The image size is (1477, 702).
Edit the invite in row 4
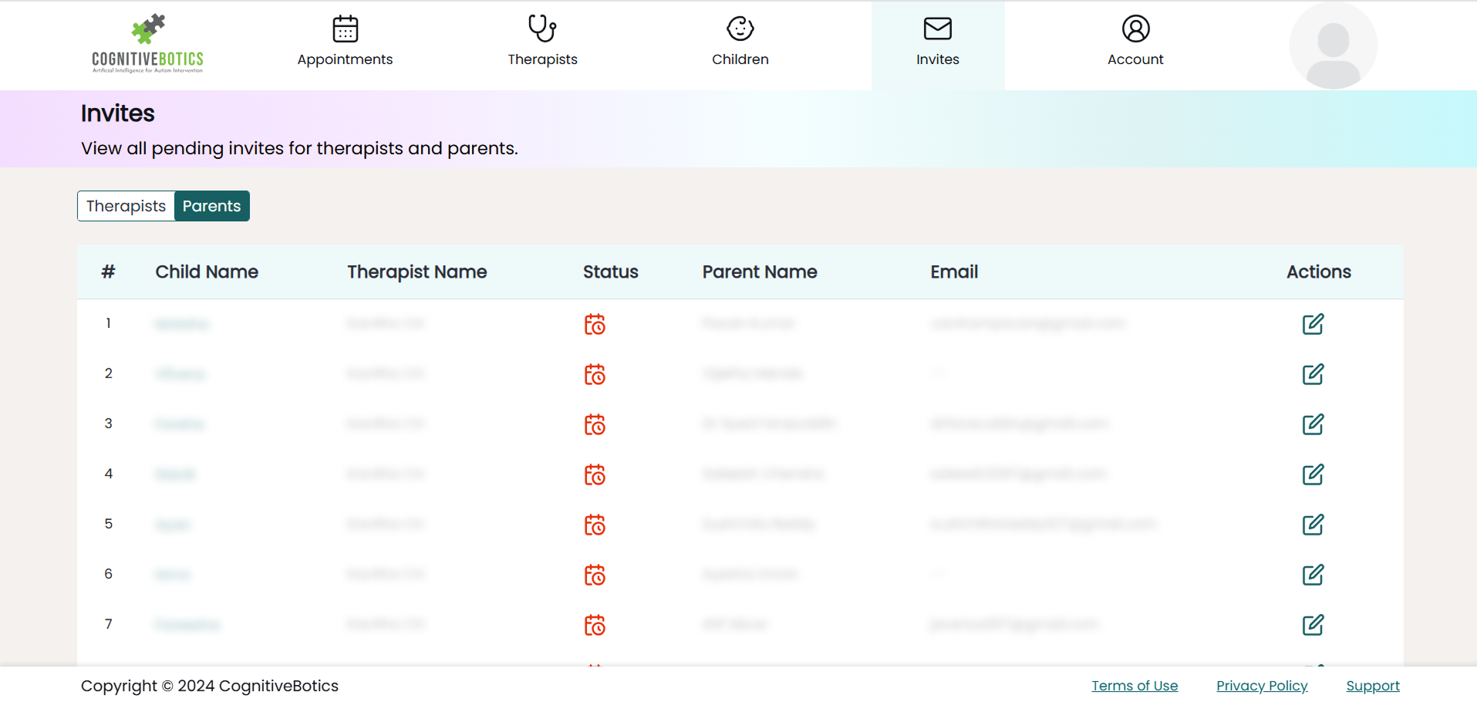[x=1313, y=474]
